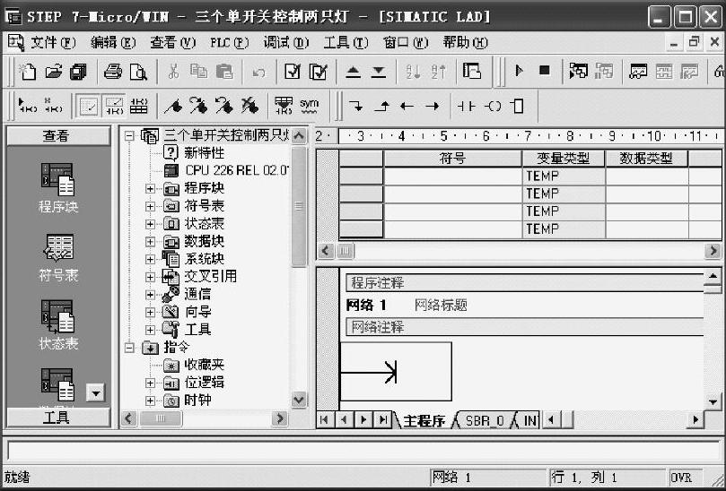Click the Open project folder icon
The height and width of the screenshot is (491, 726).
pos(53,72)
